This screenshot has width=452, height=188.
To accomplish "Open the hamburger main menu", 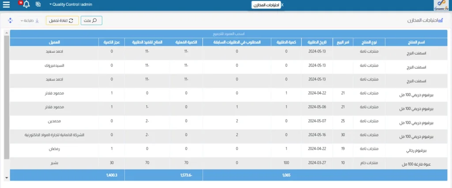I will pos(6,4).
